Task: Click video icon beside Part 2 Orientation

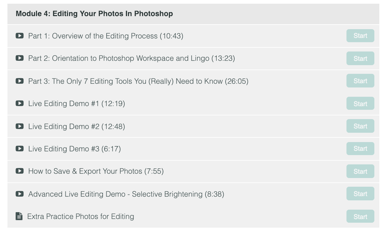Action: [x=20, y=58]
